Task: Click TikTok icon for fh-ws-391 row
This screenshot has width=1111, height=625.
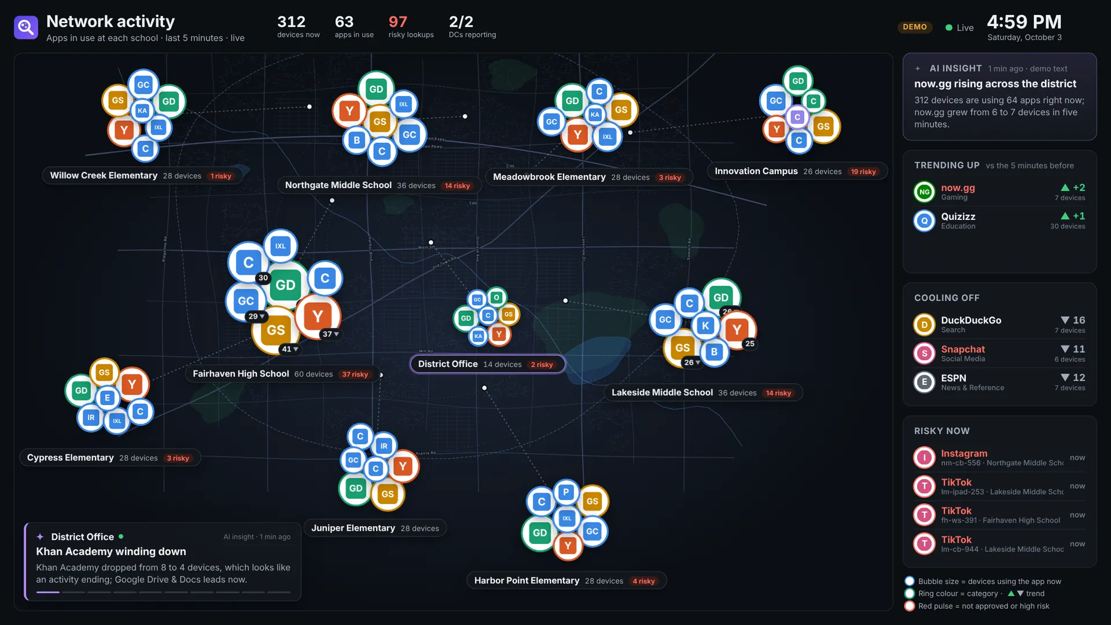Action: point(924,515)
